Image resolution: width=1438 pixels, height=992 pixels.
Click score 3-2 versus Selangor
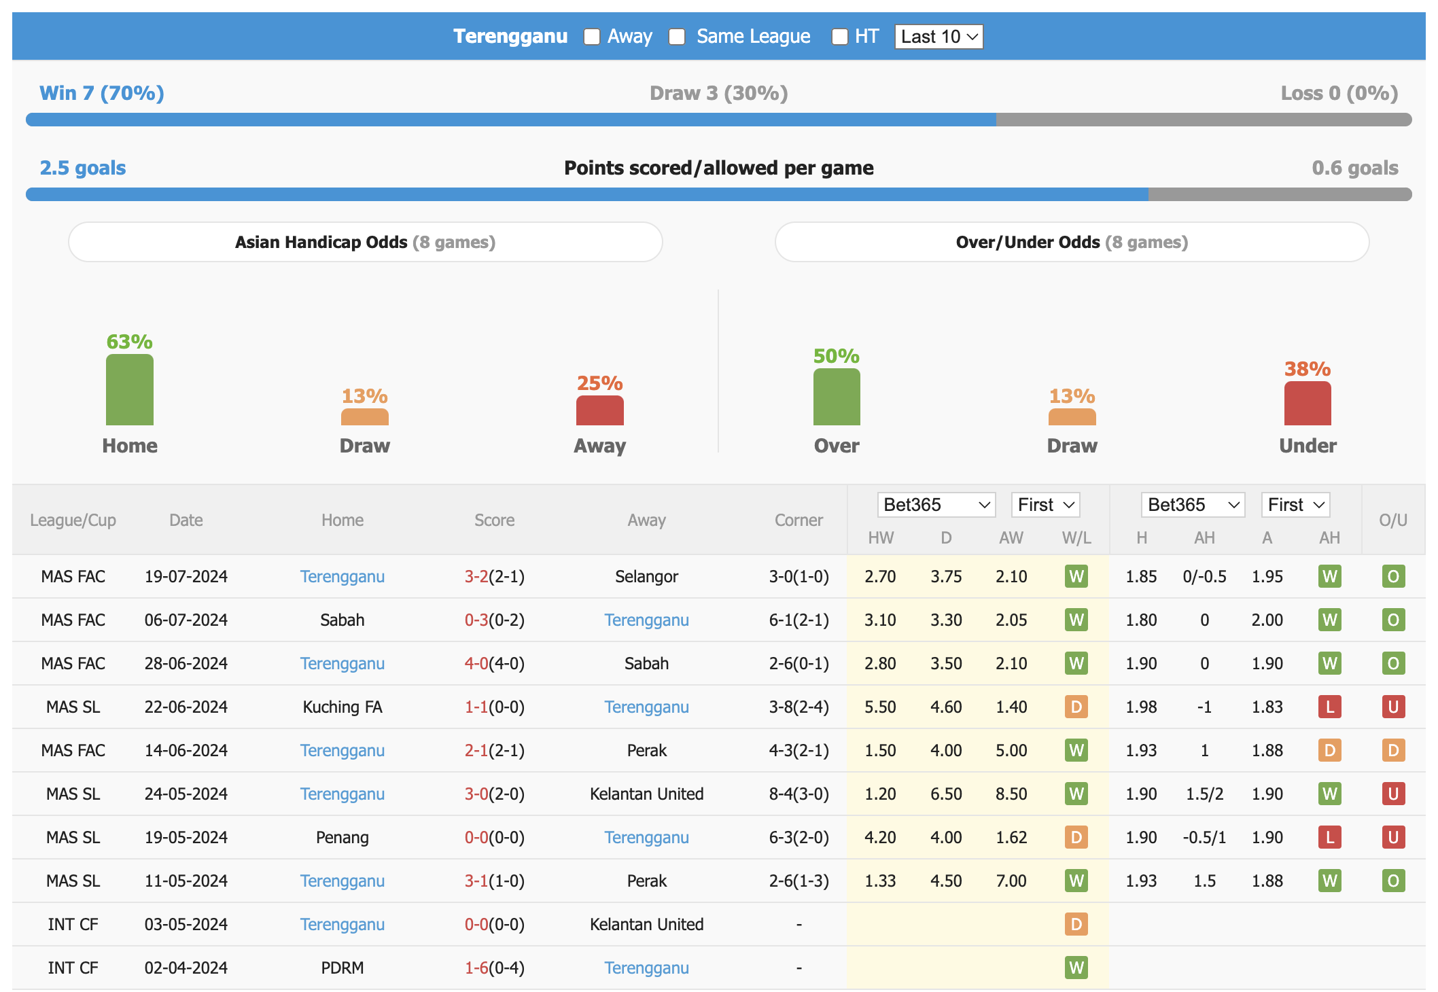pos(476,576)
